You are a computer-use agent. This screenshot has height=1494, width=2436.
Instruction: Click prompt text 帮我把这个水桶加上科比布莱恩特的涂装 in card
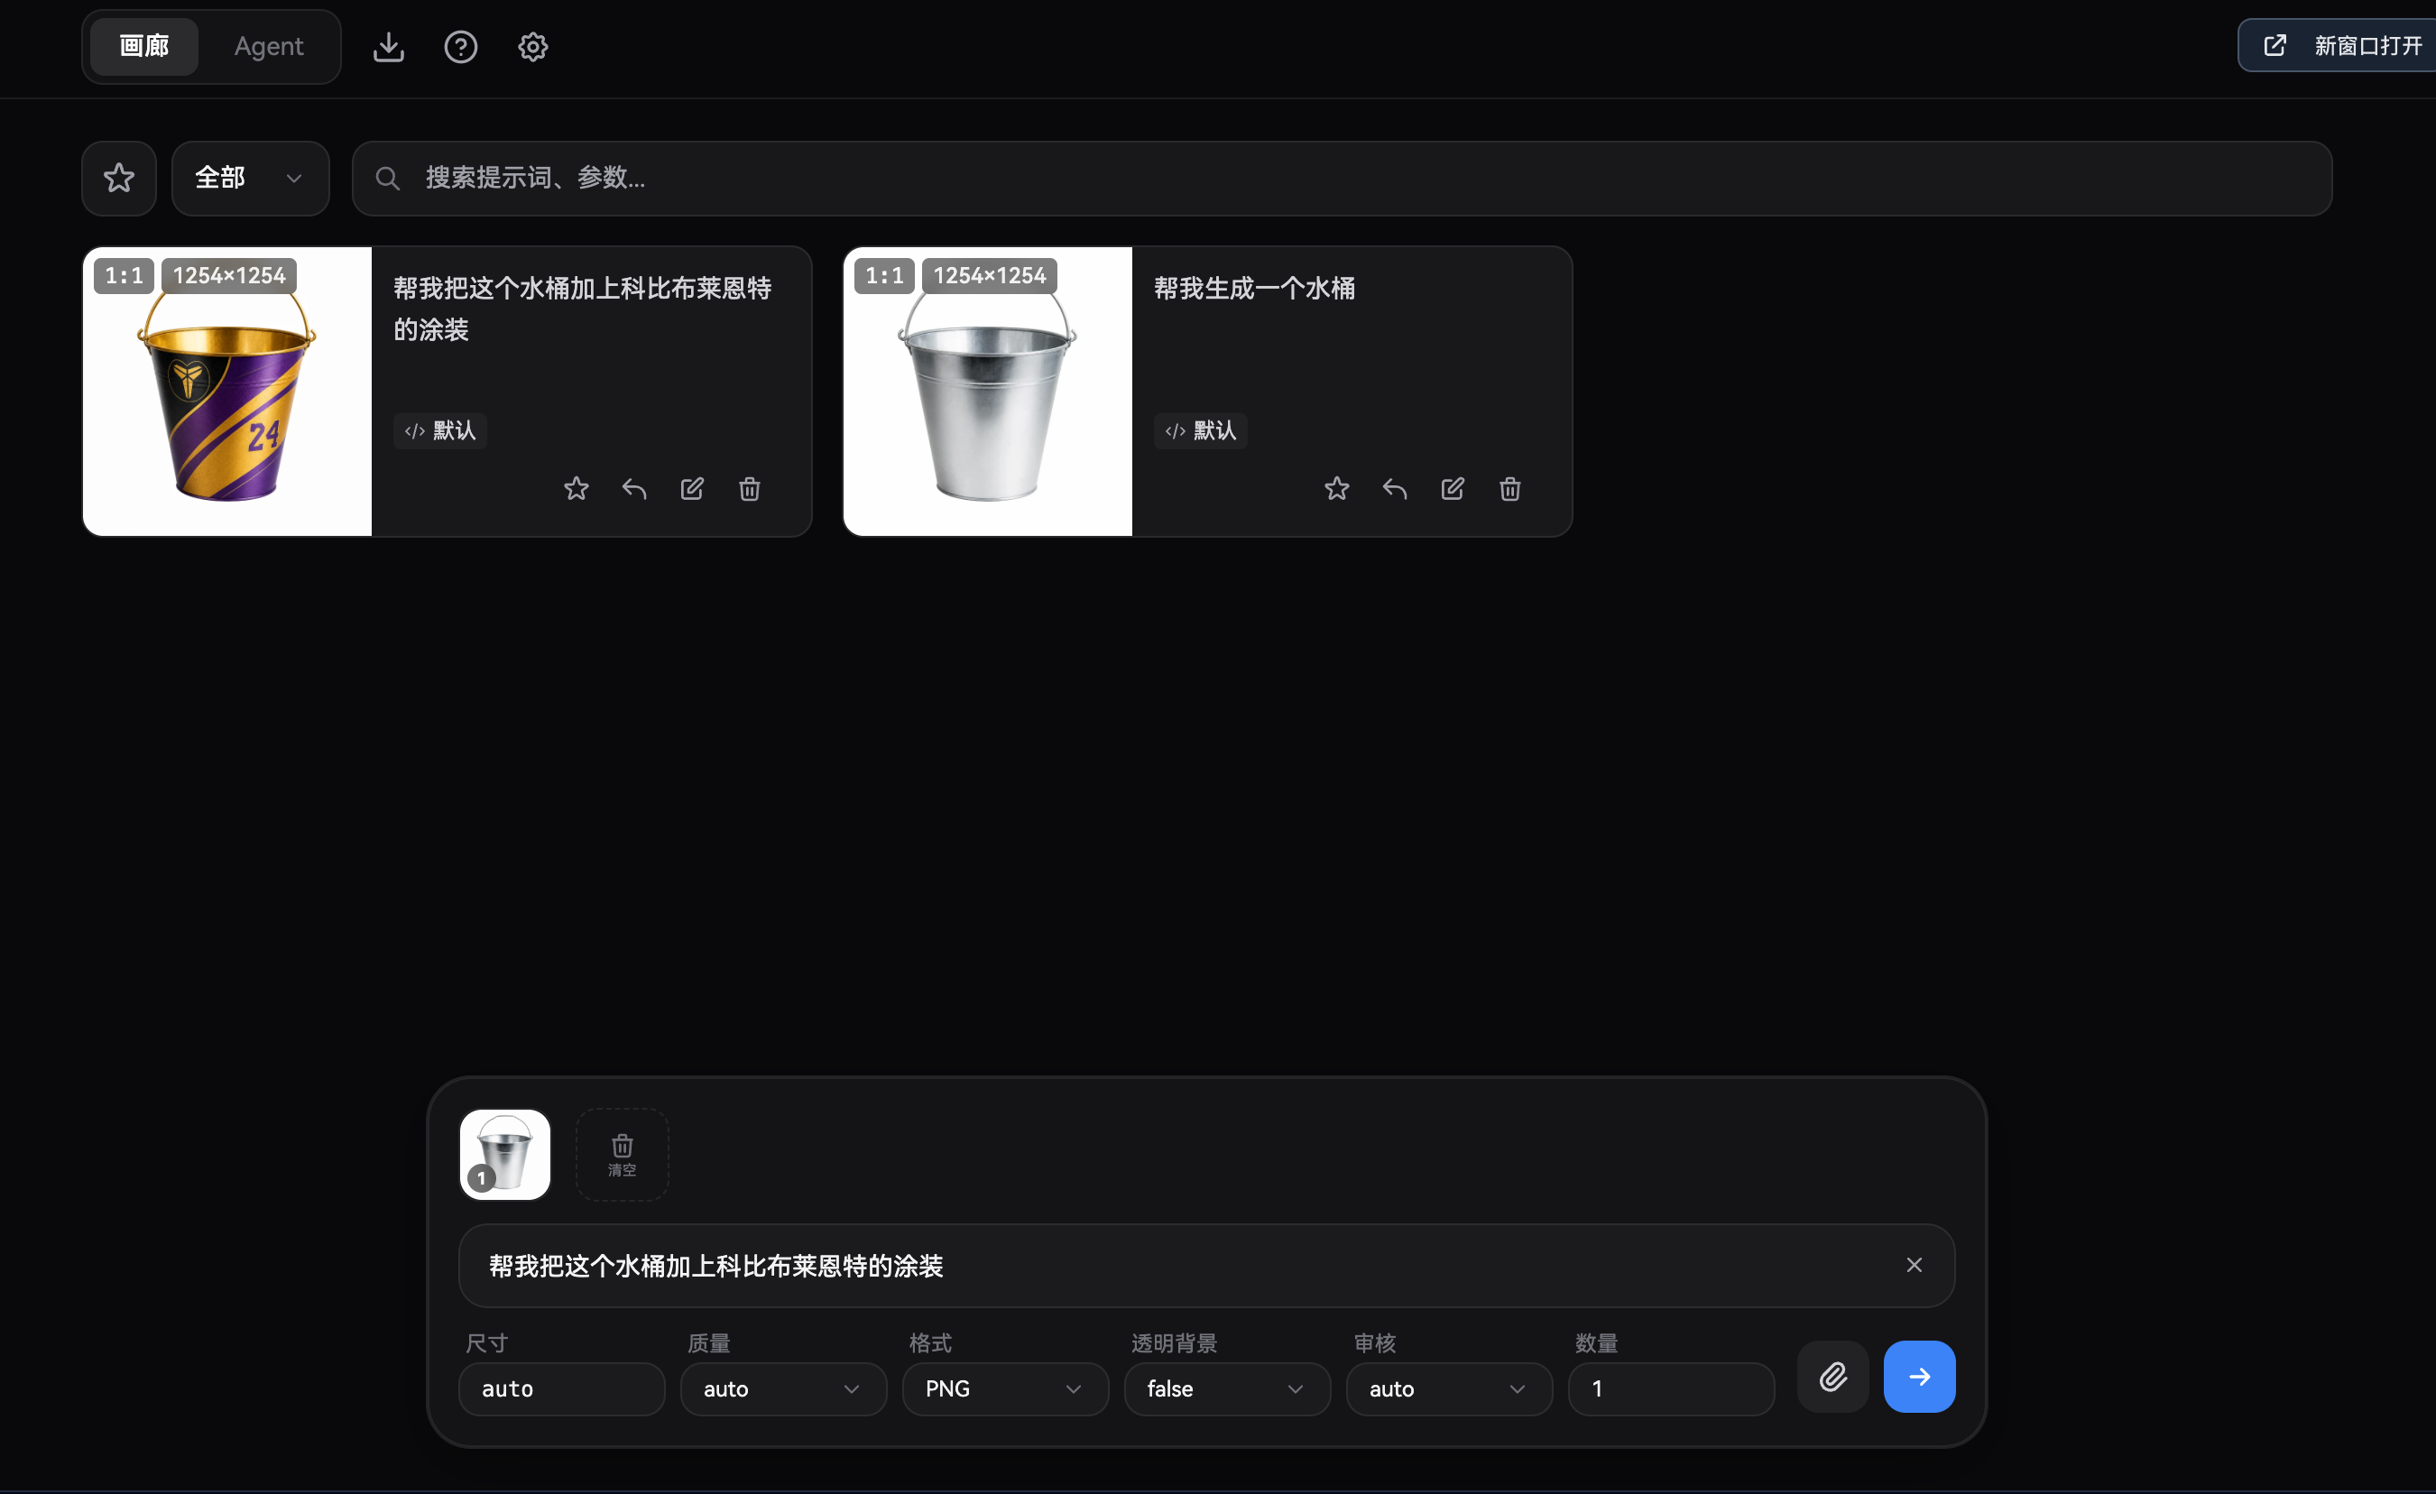point(582,309)
